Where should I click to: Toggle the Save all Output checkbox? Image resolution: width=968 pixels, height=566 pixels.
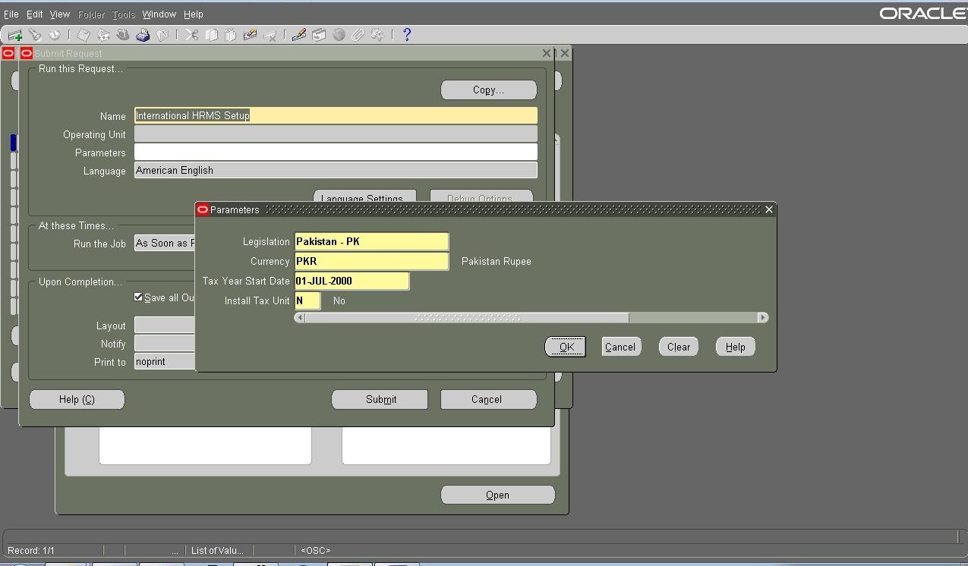coord(138,297)
